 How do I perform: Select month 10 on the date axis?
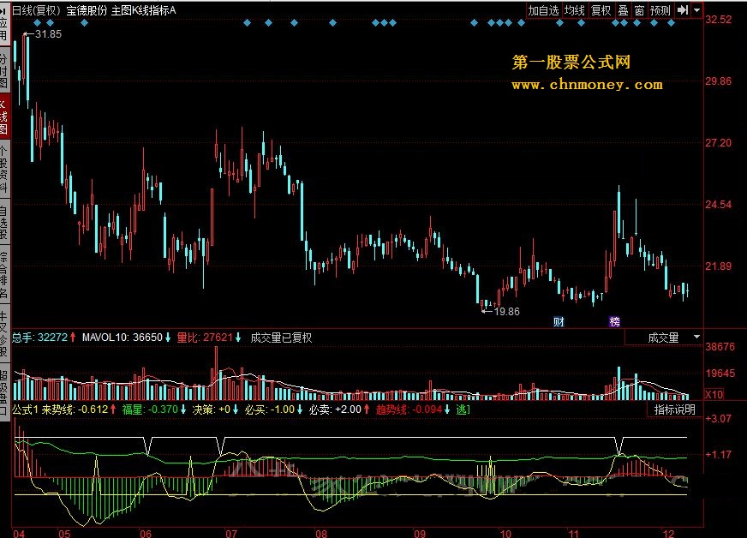505,533
